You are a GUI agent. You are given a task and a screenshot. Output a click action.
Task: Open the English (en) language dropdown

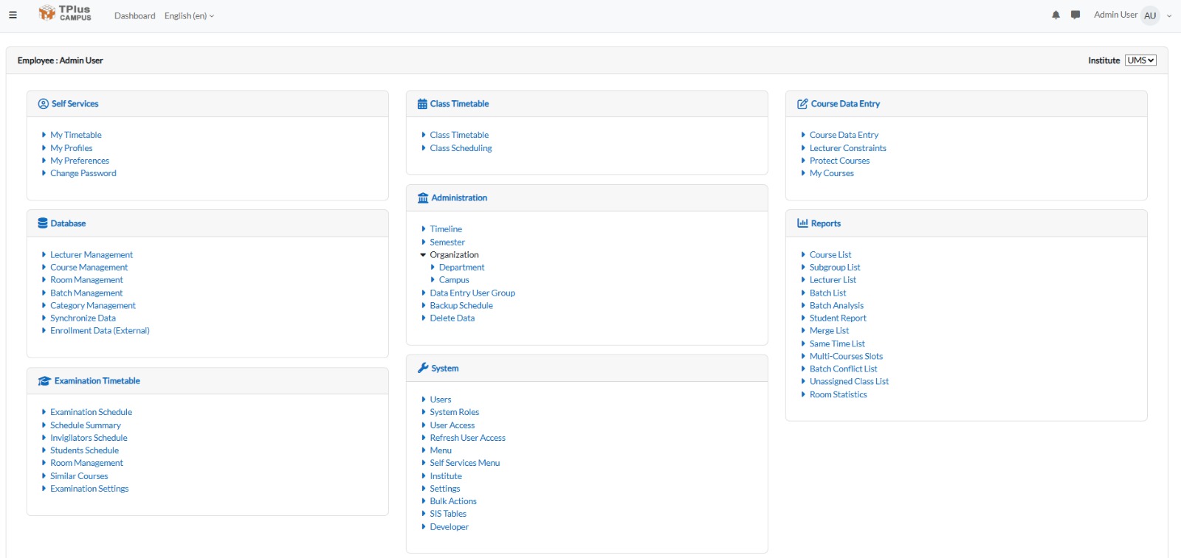pyautogui.click(x=189, y=15)
